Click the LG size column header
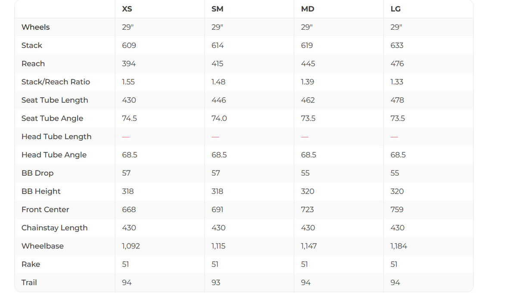523x294 pixels. 395,9
